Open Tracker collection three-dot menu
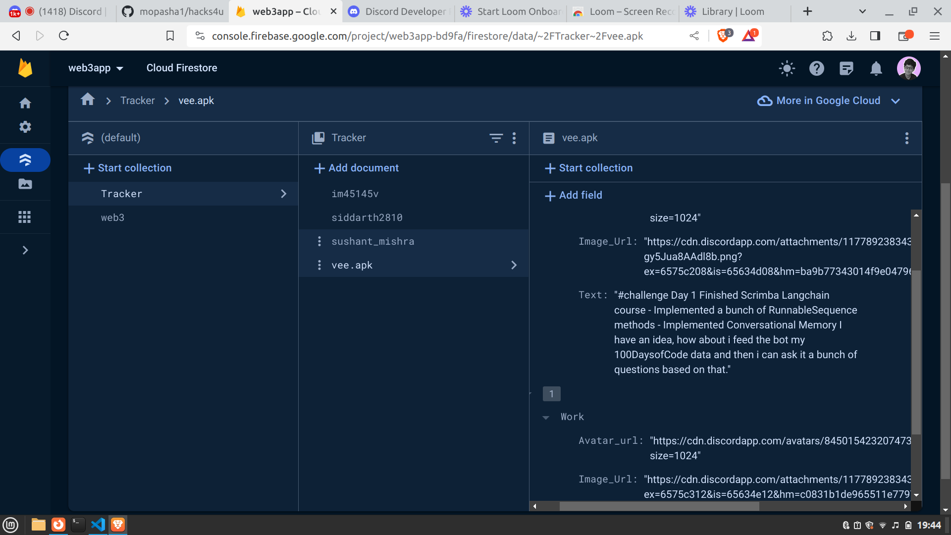This screenshot has width=951, height=535. click(x=514, y=138)
